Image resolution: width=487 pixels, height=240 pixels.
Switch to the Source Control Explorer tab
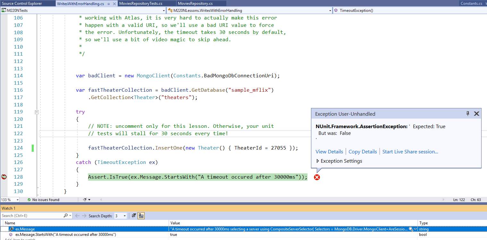click(21, 4)
